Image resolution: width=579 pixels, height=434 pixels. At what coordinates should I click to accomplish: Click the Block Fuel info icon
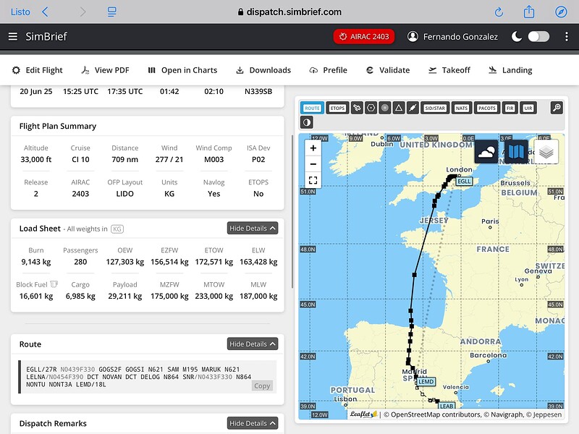(x=54, y=284)
